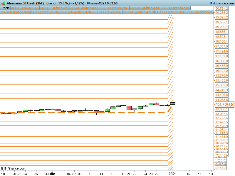Open the IT-Finance.com link at top right
The width and height of the screenshot is (235, 176).
click(221, 3)
